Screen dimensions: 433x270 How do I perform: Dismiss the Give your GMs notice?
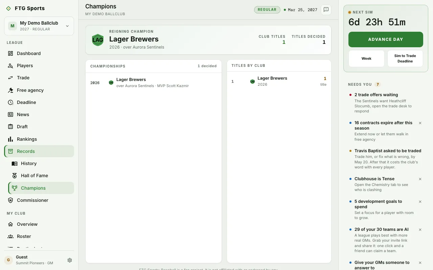point(420,263)
